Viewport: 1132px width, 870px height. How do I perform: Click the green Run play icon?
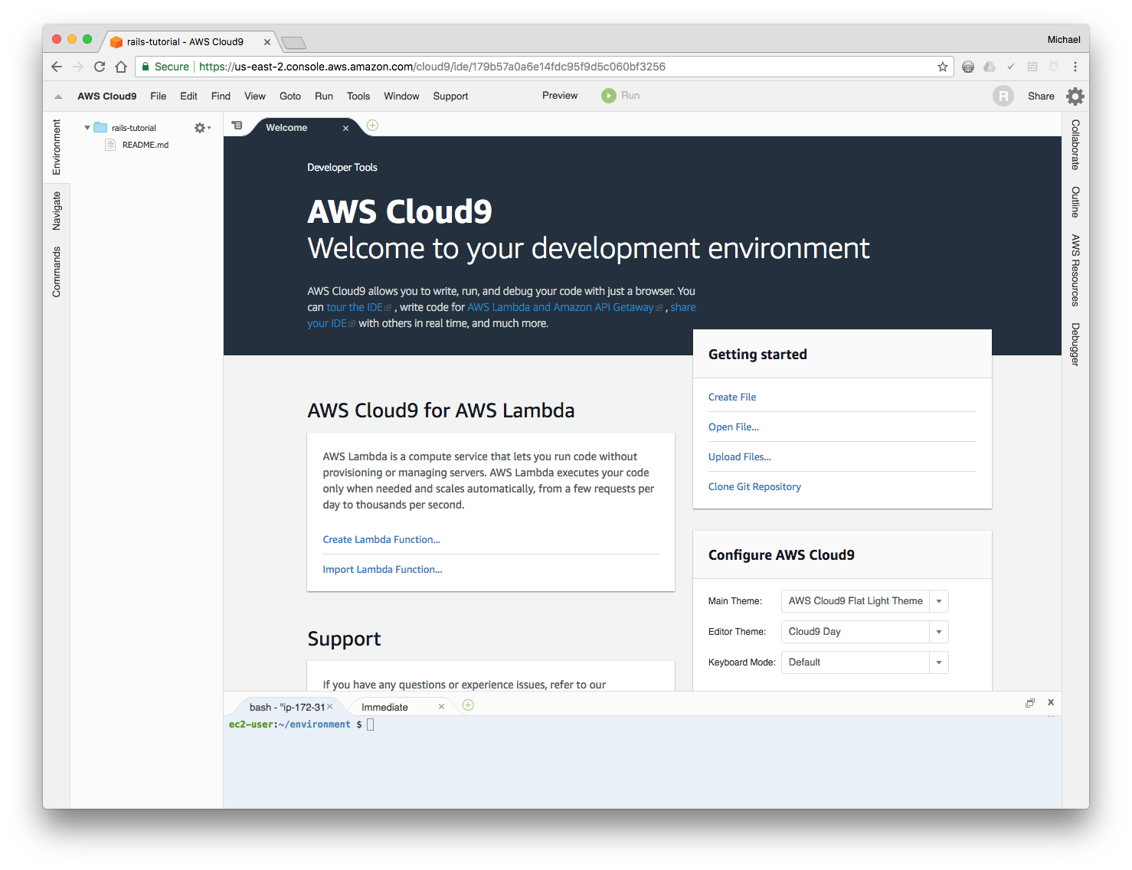pos(609,96)
